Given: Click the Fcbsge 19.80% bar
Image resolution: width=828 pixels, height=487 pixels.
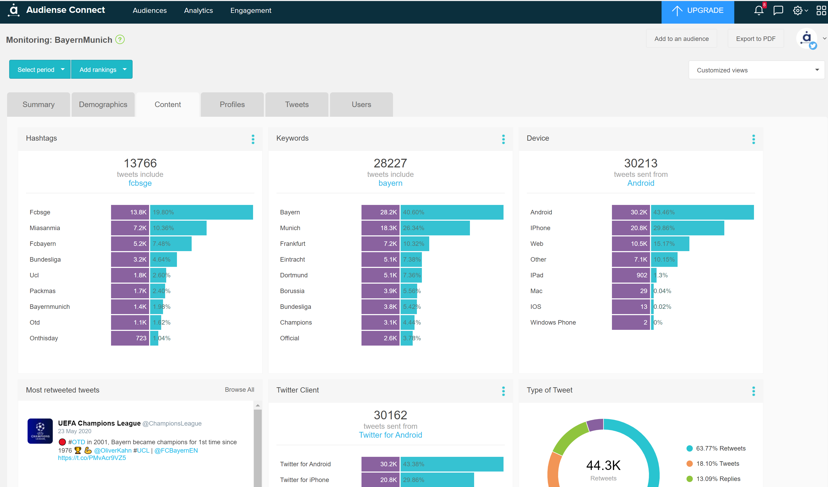Looking at the screenshot, I should tap(201, 212).
